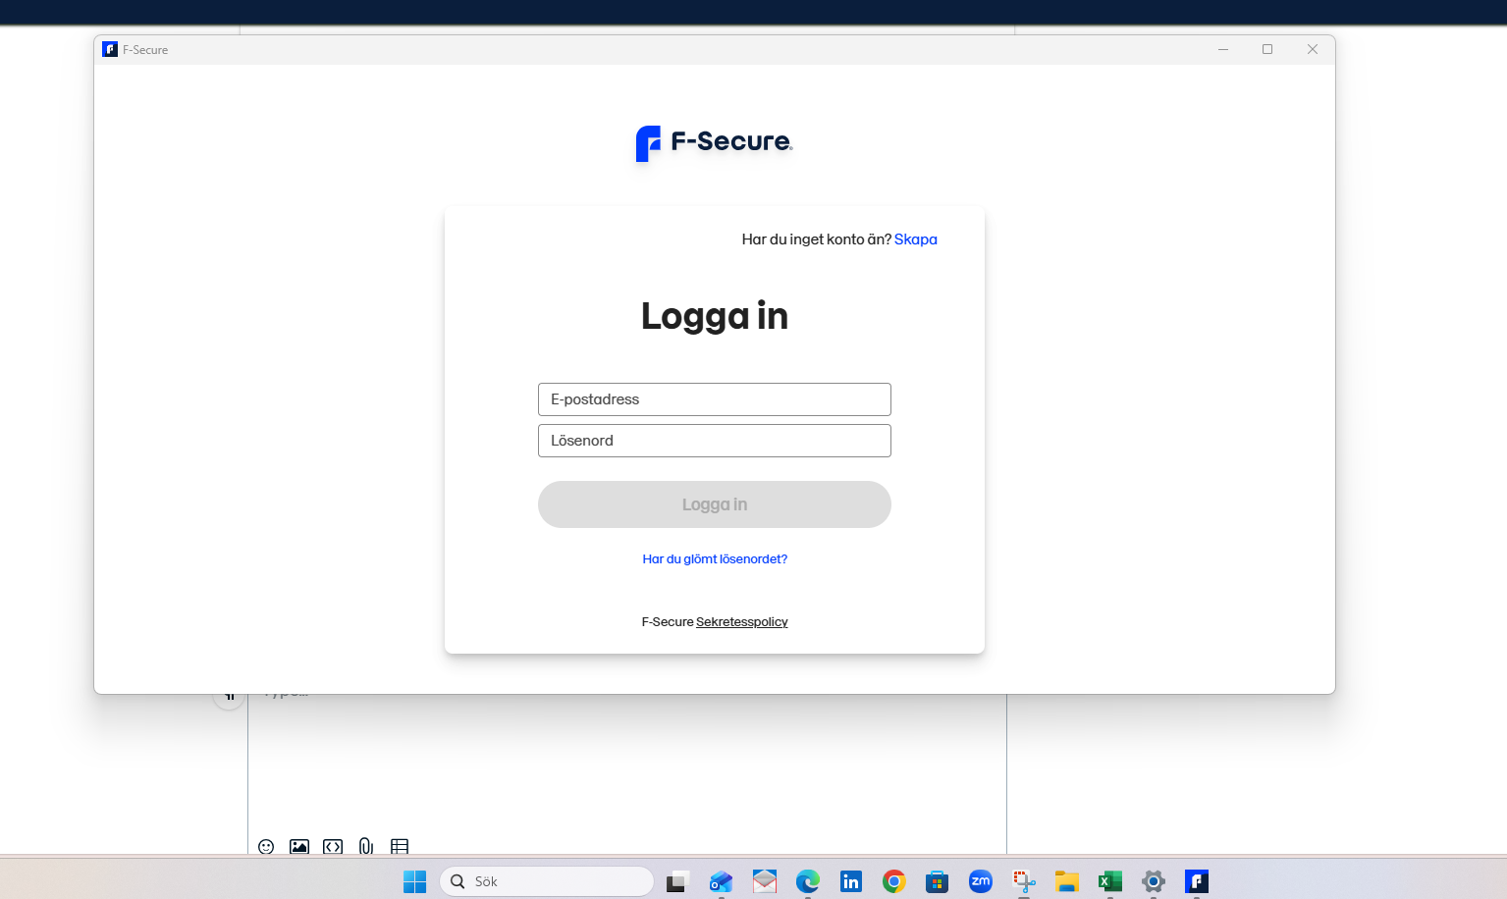Launch Excel from the taskbar
The width and height of the screenshot is (1507, 899).
(x=1109, y=880)
